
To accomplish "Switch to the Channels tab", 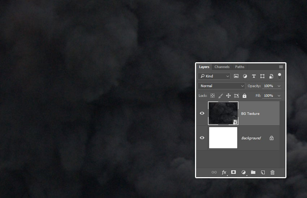I will (x=222, y=67).
